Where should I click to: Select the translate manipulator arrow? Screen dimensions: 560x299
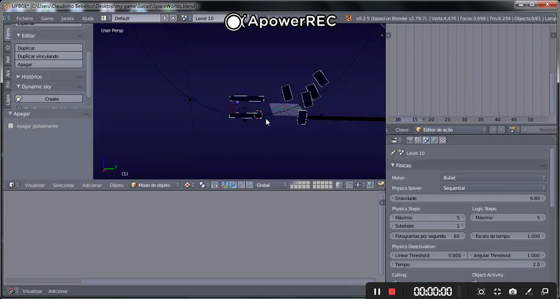pos(233,185)
